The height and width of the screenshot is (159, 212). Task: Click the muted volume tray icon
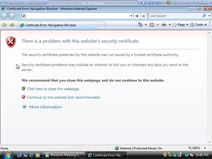click(191, 155)
